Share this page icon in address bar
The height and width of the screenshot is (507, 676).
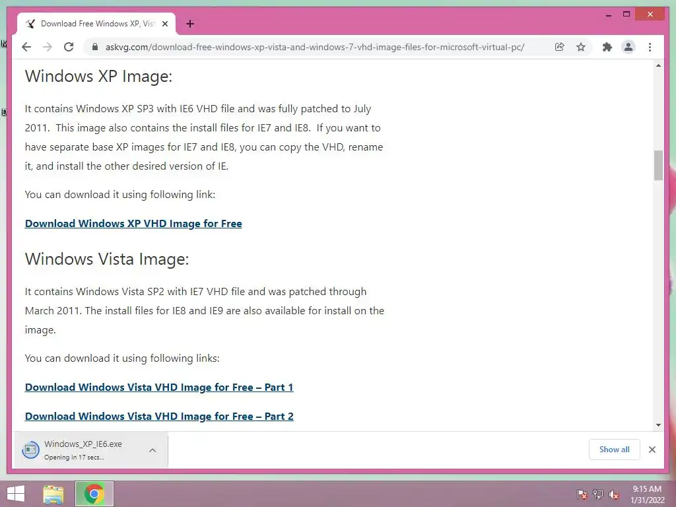(x=560, y=47)
